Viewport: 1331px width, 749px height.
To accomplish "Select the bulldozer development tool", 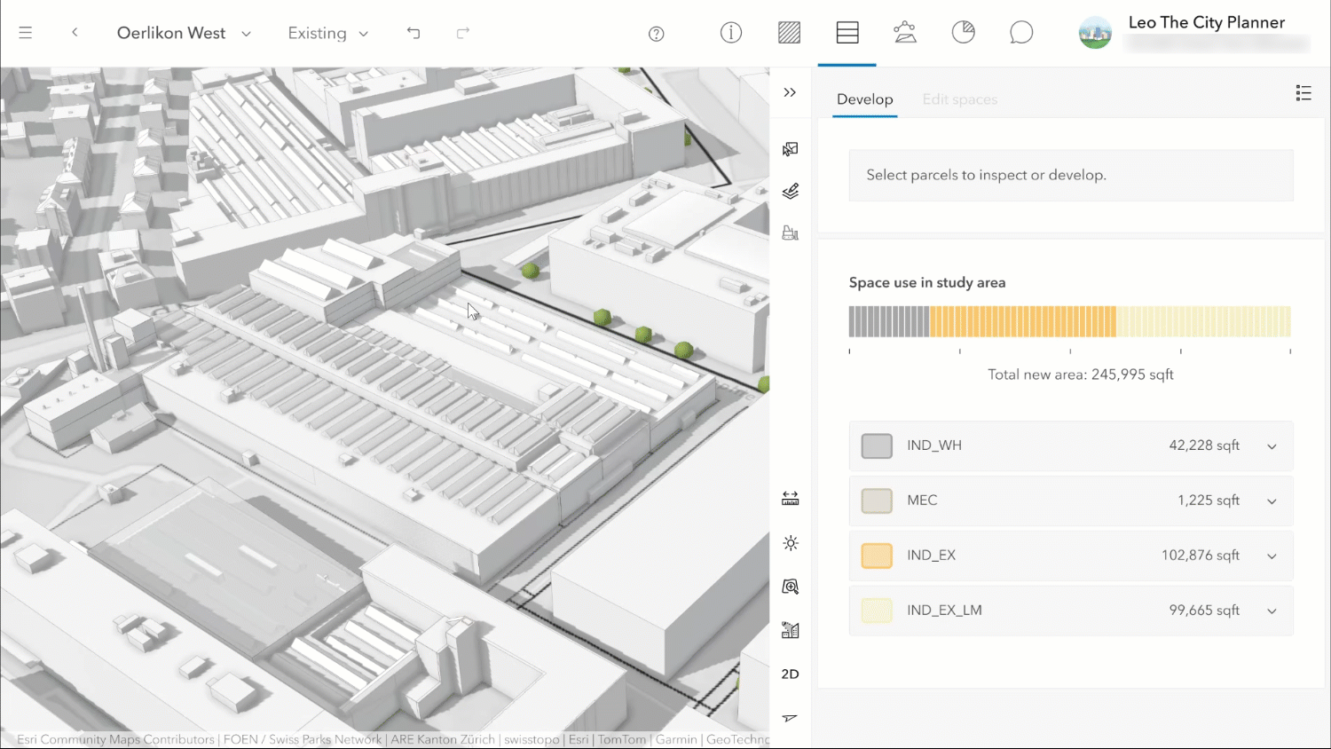I will [790, 233].
